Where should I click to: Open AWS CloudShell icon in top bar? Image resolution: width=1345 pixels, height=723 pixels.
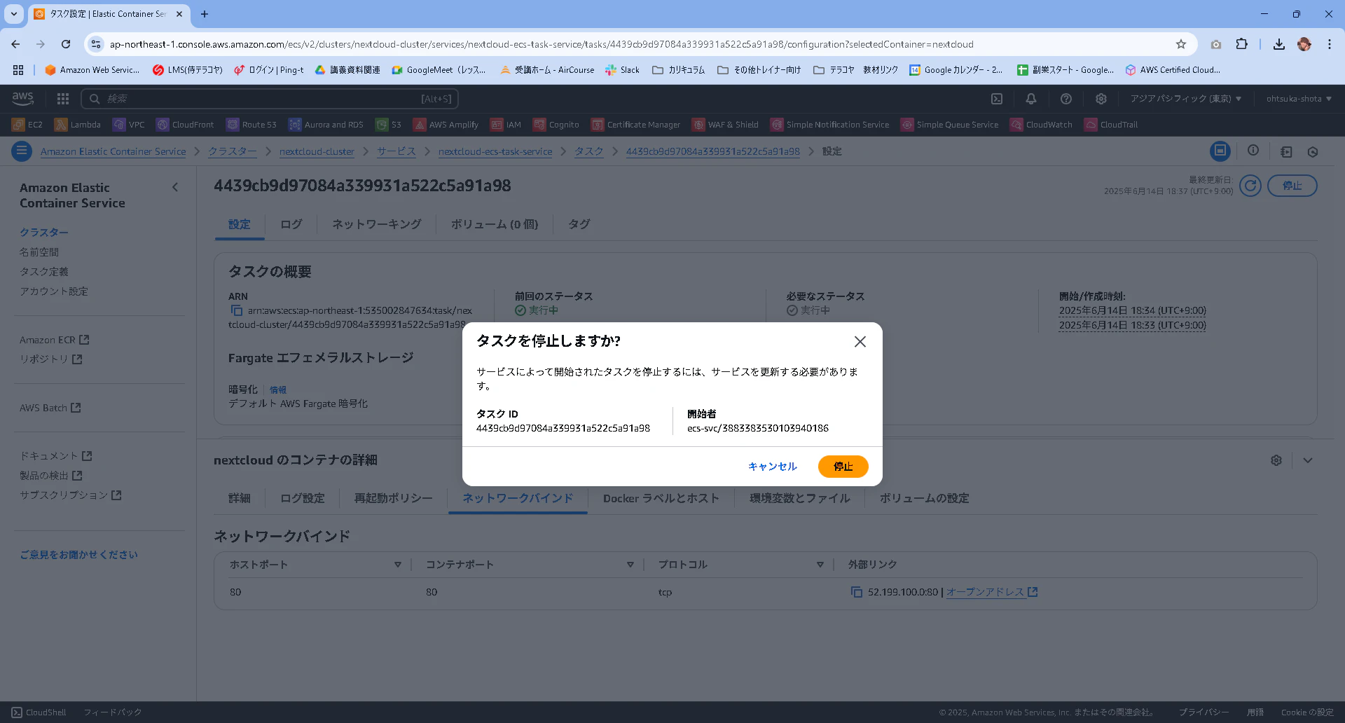997,99
